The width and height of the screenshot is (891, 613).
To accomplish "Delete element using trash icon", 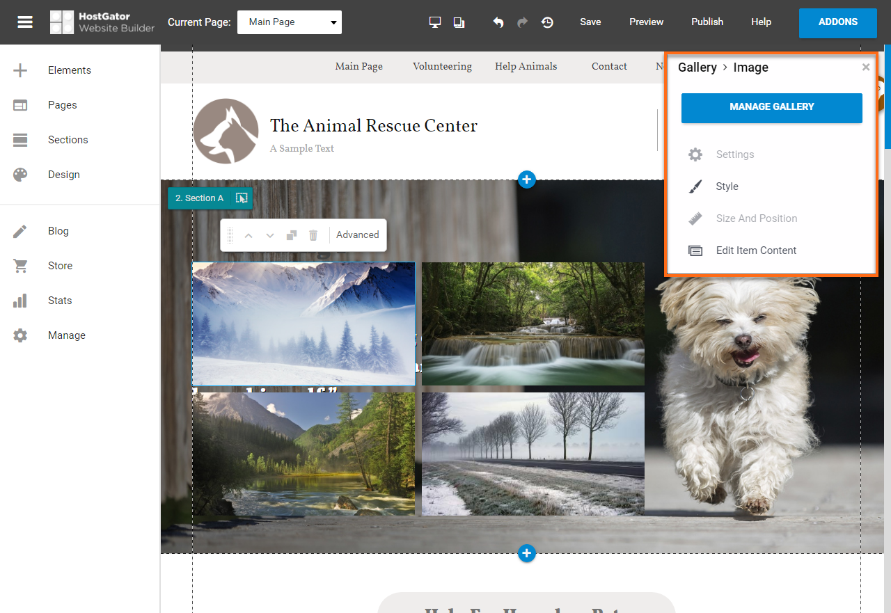I will 313,235.
